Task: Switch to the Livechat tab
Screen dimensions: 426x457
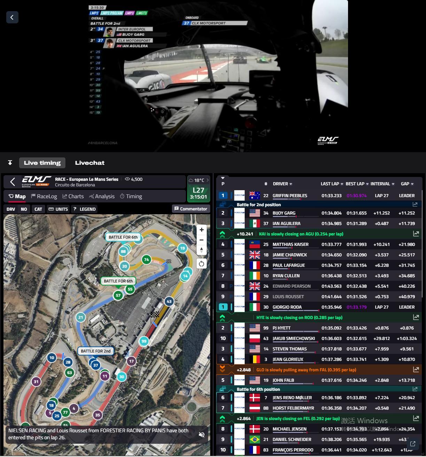Action: tap(90, 163)
